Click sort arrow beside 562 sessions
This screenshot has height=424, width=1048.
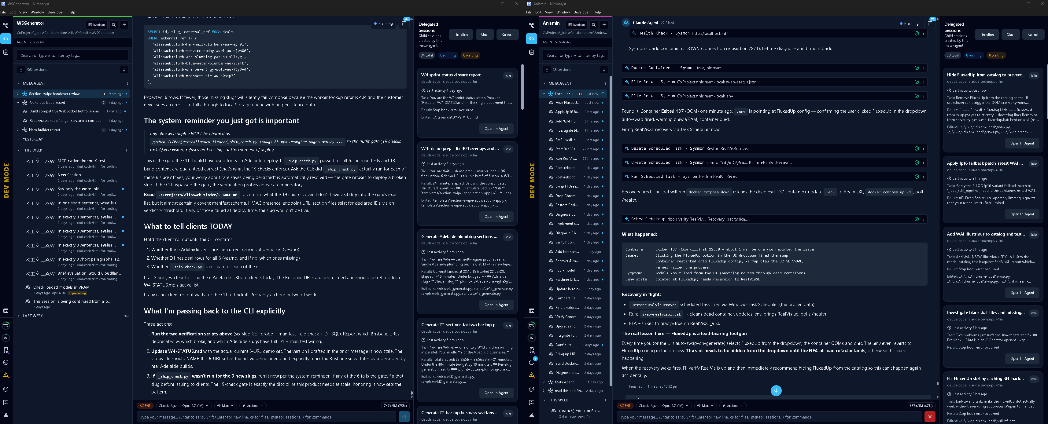[x=124, y=70]
